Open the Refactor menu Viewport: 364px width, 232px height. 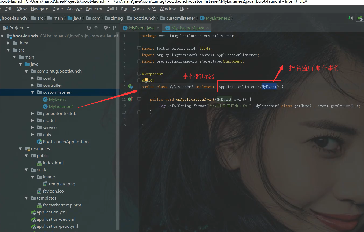pyautogui.click(x=94, y=9)
